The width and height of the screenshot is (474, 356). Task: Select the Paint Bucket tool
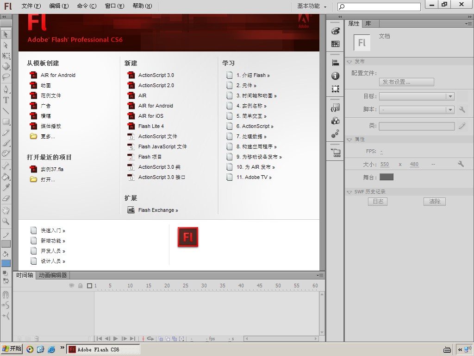click(x=6, y=177)
